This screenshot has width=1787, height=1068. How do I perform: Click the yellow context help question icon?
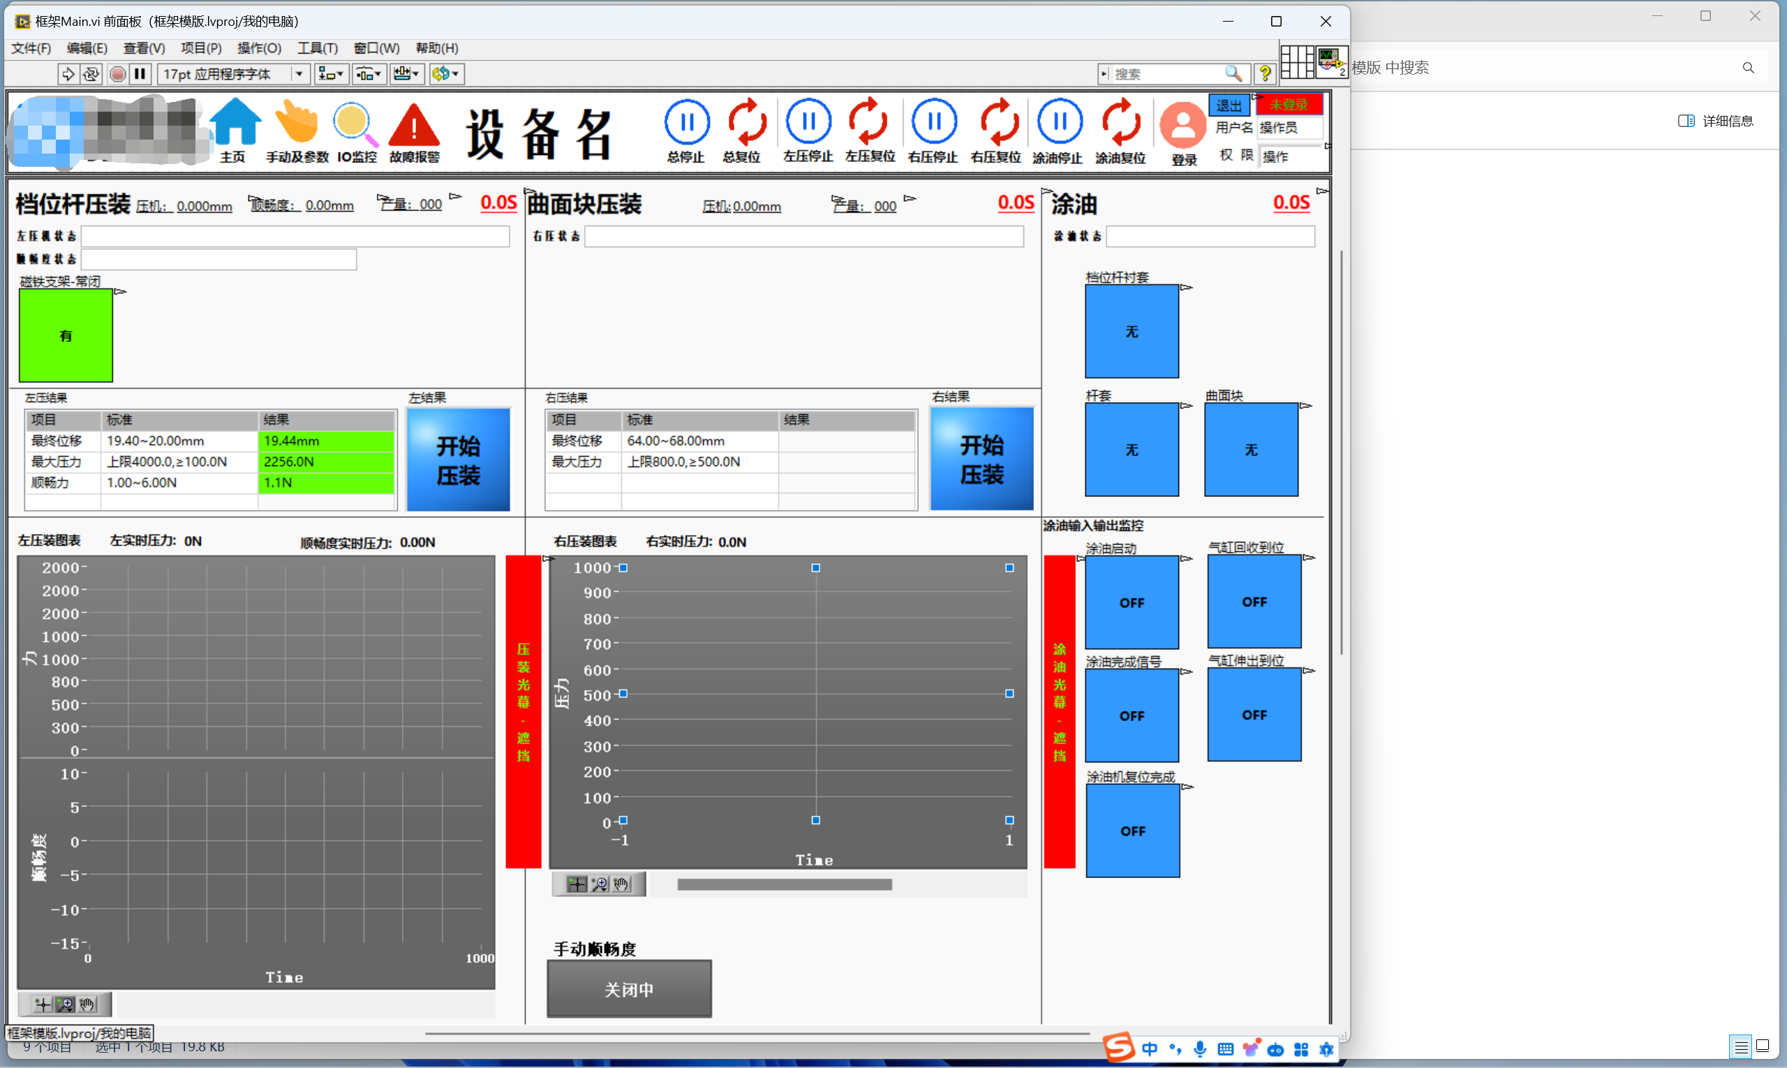tap(1264, 73)
